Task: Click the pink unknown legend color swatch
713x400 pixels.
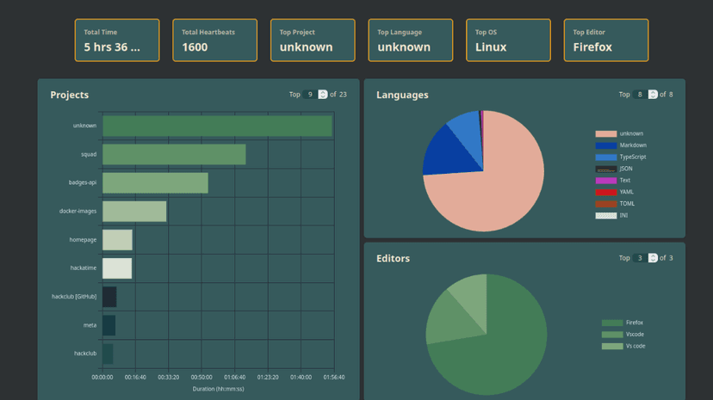Action: click(605, 134)
